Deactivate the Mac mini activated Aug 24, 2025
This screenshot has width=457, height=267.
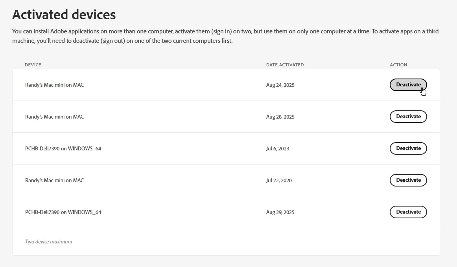pyautogui.click(x=408, y=85)
